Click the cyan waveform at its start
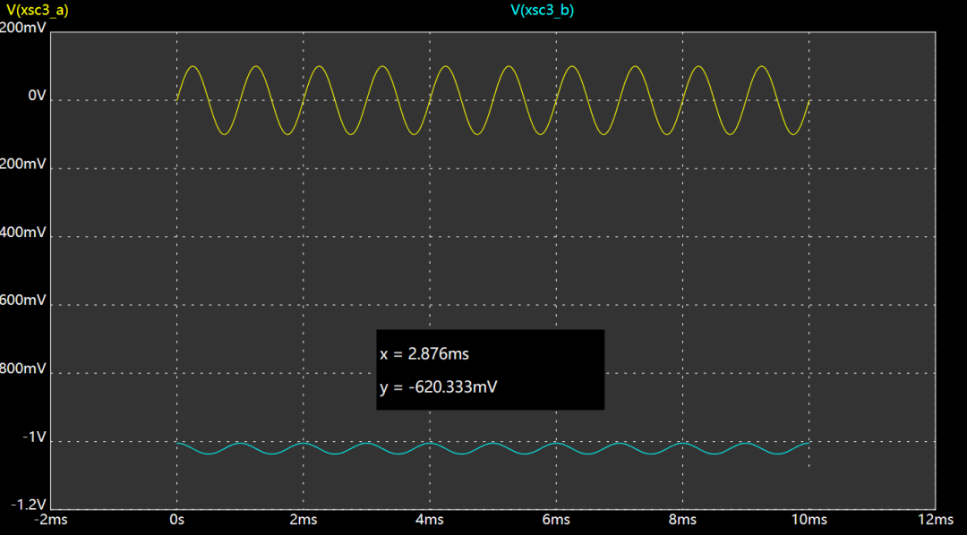 coord(178,443)
